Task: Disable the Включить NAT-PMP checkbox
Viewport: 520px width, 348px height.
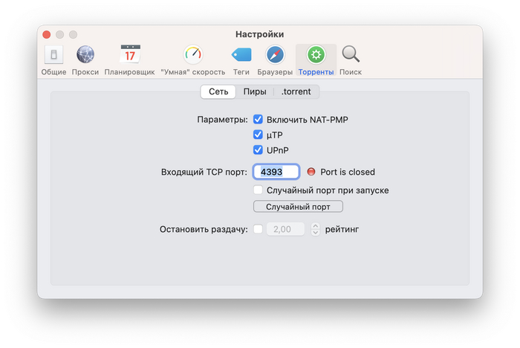Action: pyautogui.click(x=259, y=119)
